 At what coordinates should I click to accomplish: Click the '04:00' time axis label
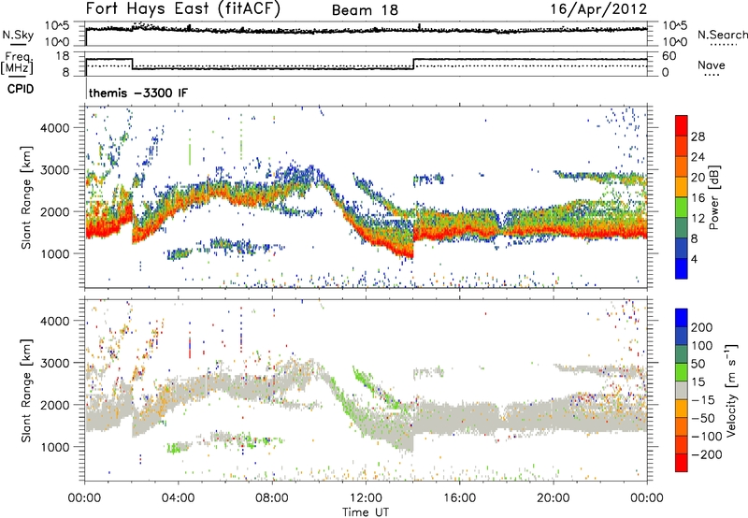[x=179, y=498]
